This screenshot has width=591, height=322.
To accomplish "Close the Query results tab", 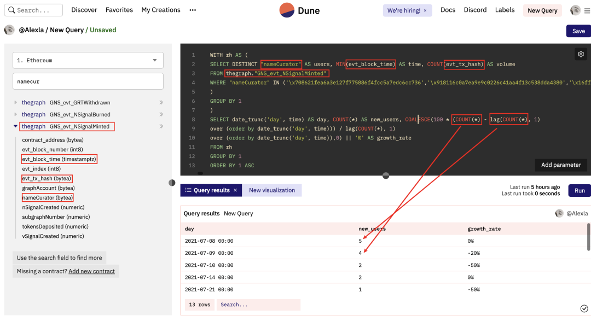I will point(235,190).
